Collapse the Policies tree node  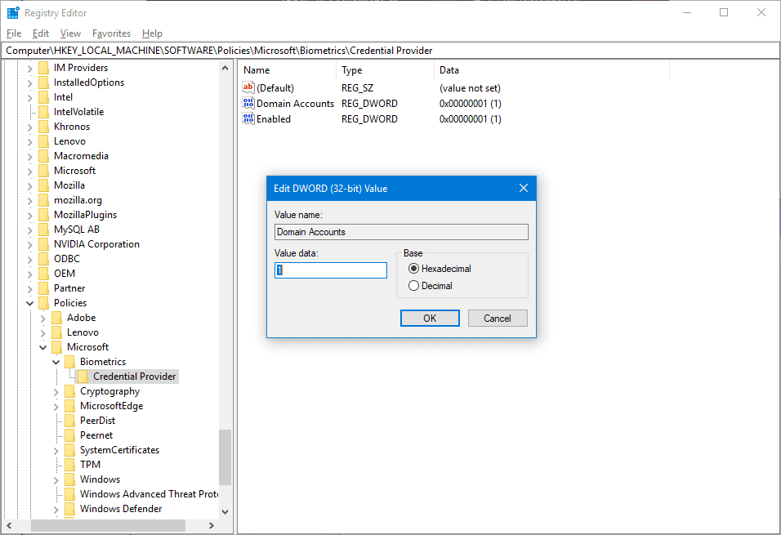click(30, 303)
